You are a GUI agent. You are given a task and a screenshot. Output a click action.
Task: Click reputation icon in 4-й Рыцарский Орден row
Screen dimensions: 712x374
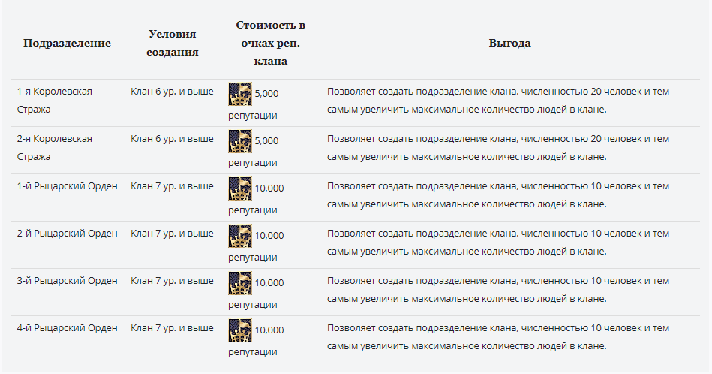[240, 330]
